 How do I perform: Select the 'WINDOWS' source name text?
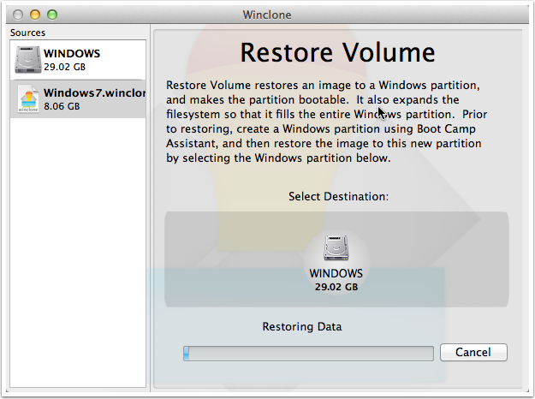[x=72, y=53]
